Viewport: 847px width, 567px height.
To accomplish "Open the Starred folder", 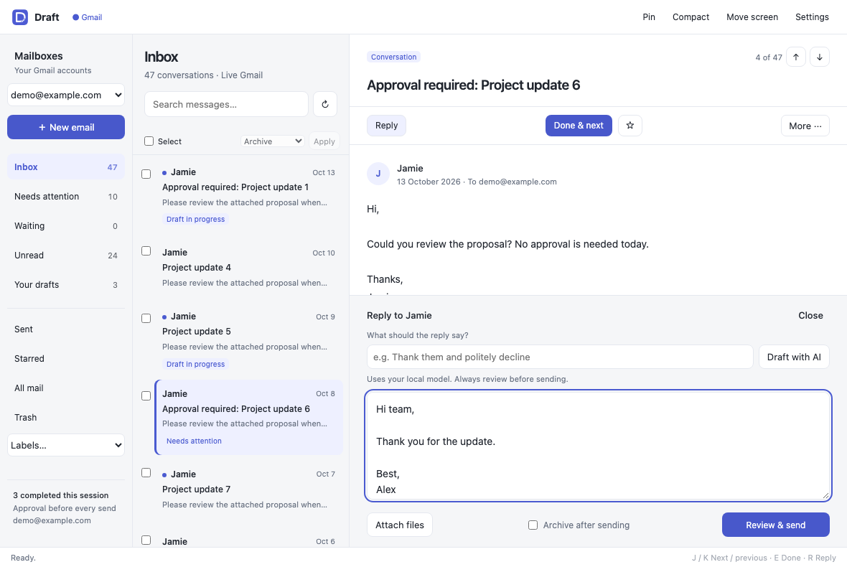I will click(x=66, y=359).
